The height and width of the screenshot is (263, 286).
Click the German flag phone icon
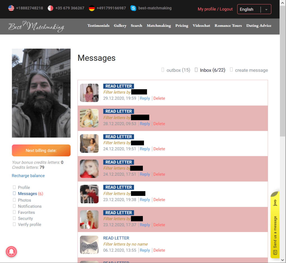[92, 8]
